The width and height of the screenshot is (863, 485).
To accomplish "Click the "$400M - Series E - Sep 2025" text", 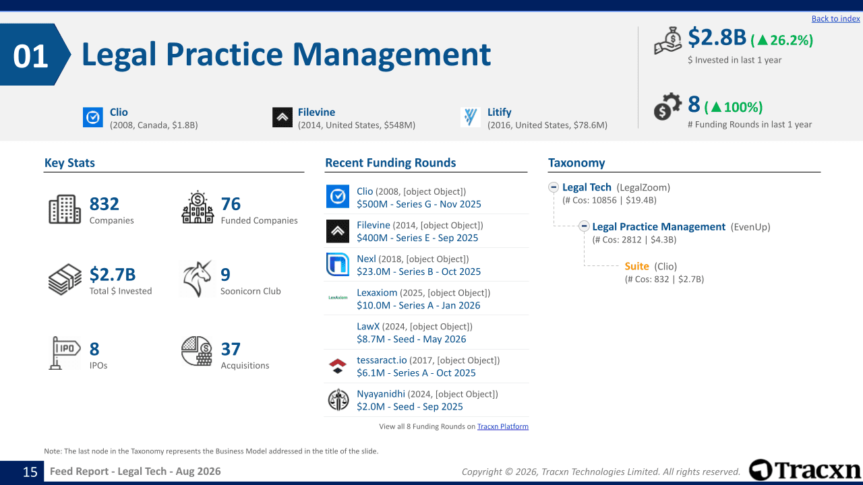I will (417, 238).
